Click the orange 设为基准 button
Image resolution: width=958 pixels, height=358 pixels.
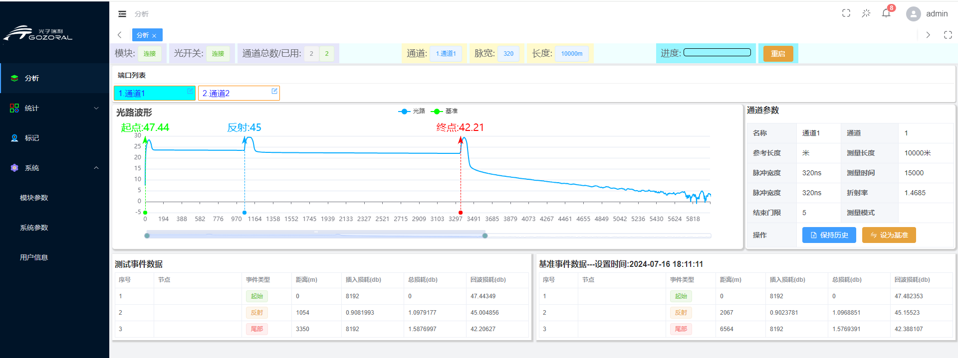tap(889, 235)
